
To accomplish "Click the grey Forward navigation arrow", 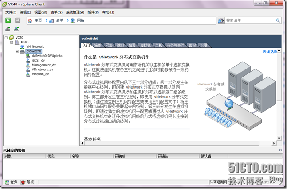I will (18, 20).
